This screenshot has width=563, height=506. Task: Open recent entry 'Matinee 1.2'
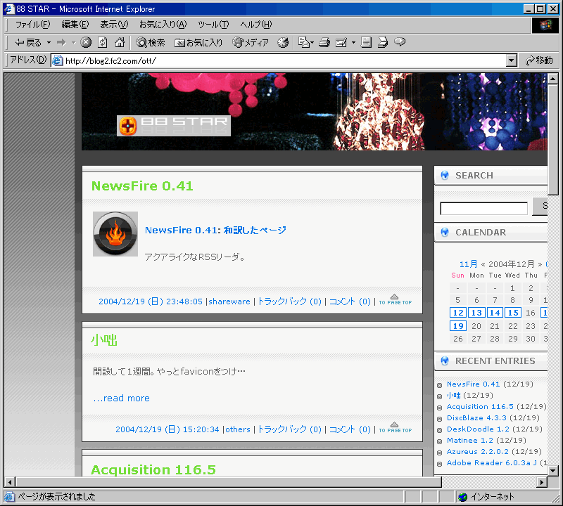[x=470, y=441]
